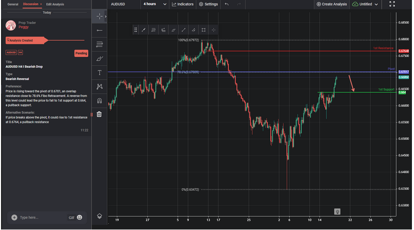Select the crosshair cursor tool
This screenshot has height=230, width=414.
[100, 16]
